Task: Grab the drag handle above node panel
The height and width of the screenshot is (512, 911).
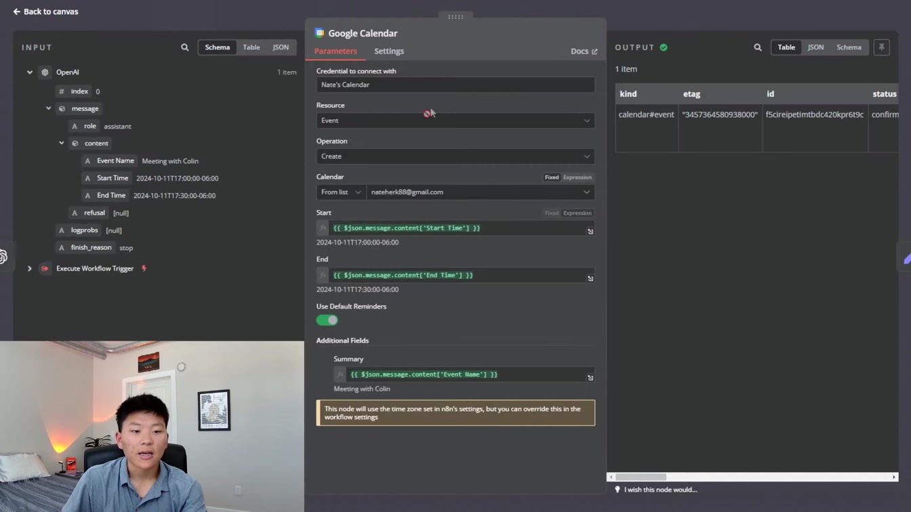Action: 455,17
